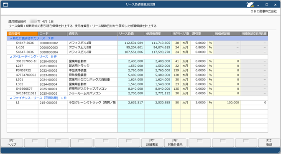Click code cell 215-000003

[53, 103]
